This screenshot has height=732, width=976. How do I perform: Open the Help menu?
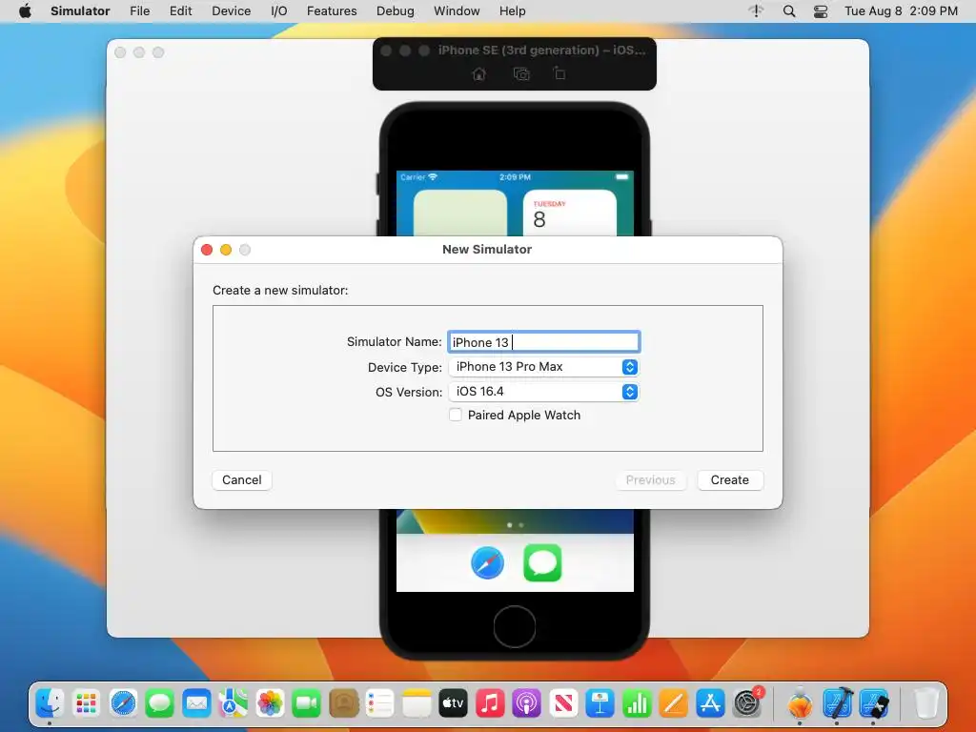point(512,11)
